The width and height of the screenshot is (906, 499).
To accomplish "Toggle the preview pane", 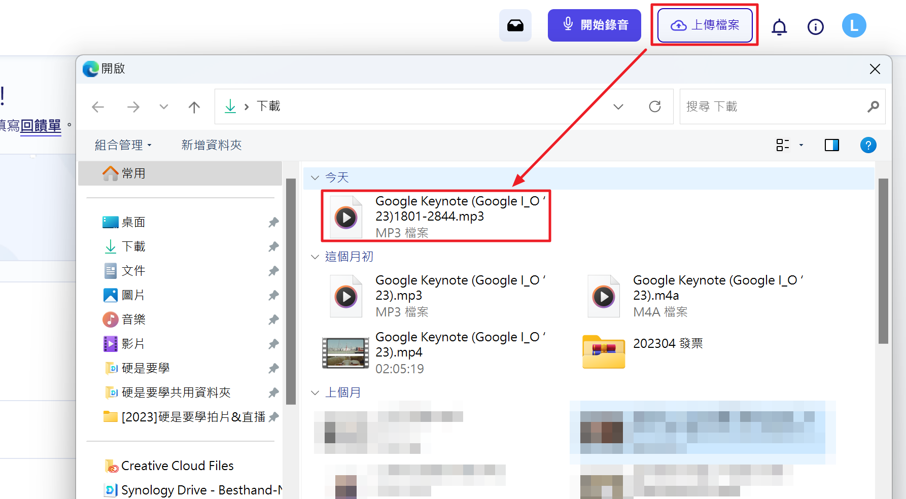I will [x=831, y=146].
